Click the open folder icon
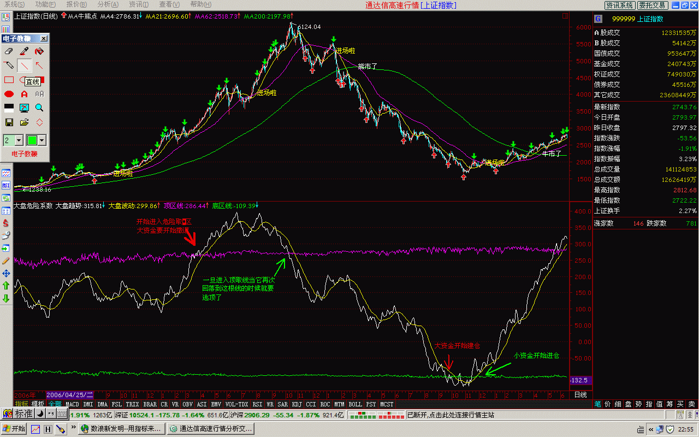This screenshot has width=699, height=437. click(x=24, y=122)
